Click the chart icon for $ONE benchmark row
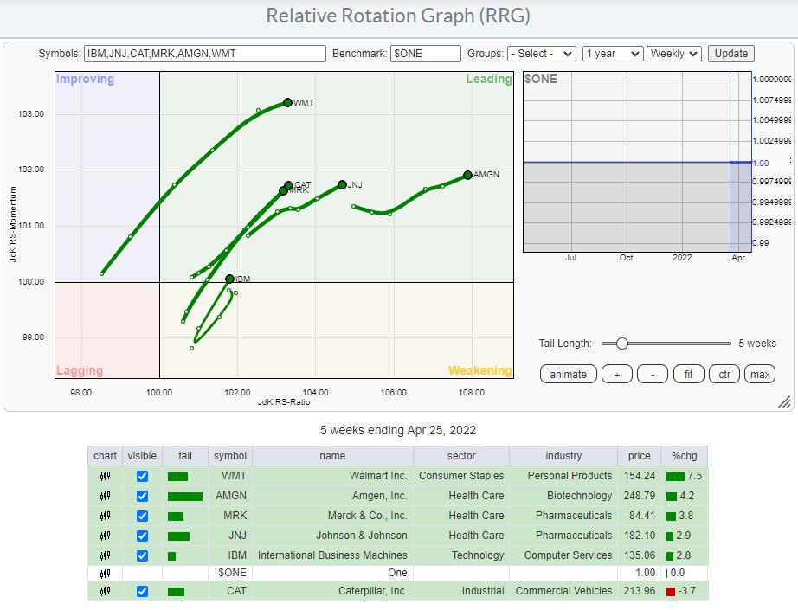The width and height of the screenshot is (798, 610). 105,573
